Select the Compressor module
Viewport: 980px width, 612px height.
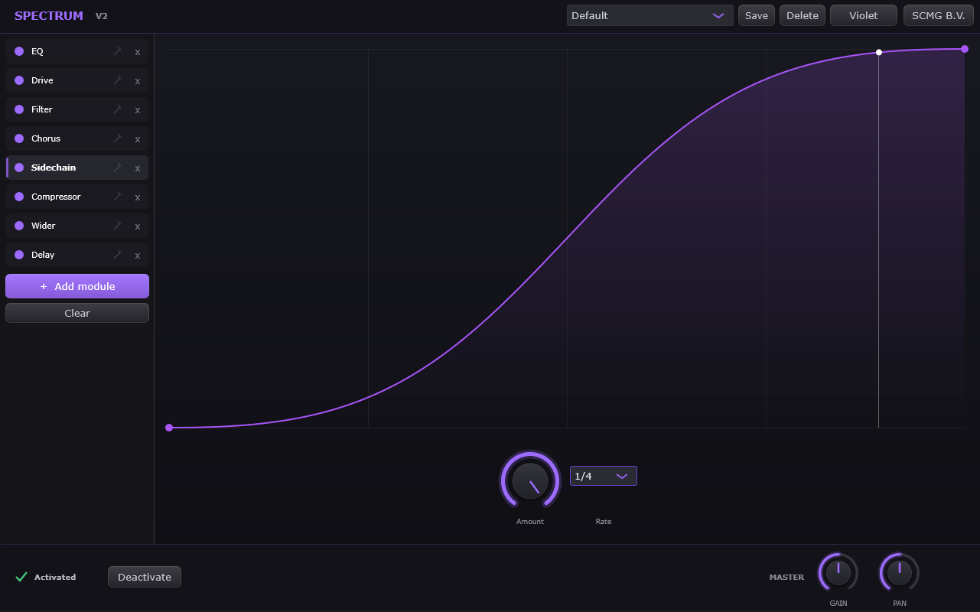click(77, 197)
